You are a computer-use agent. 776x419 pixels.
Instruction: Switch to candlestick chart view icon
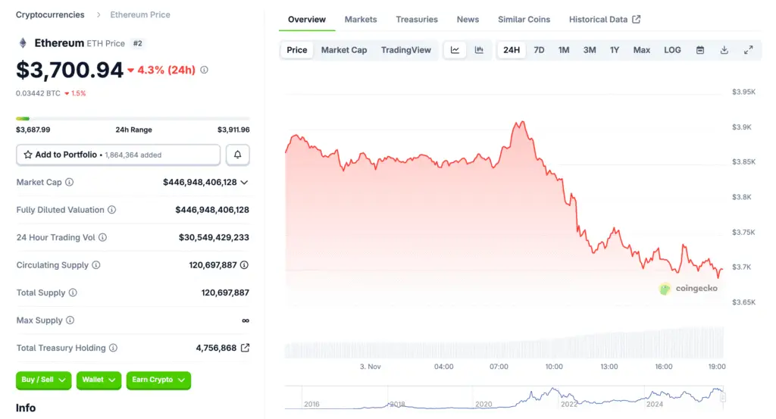[479, 50]
